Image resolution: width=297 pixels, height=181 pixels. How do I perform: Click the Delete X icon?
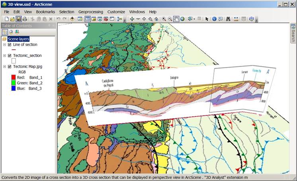51,19
